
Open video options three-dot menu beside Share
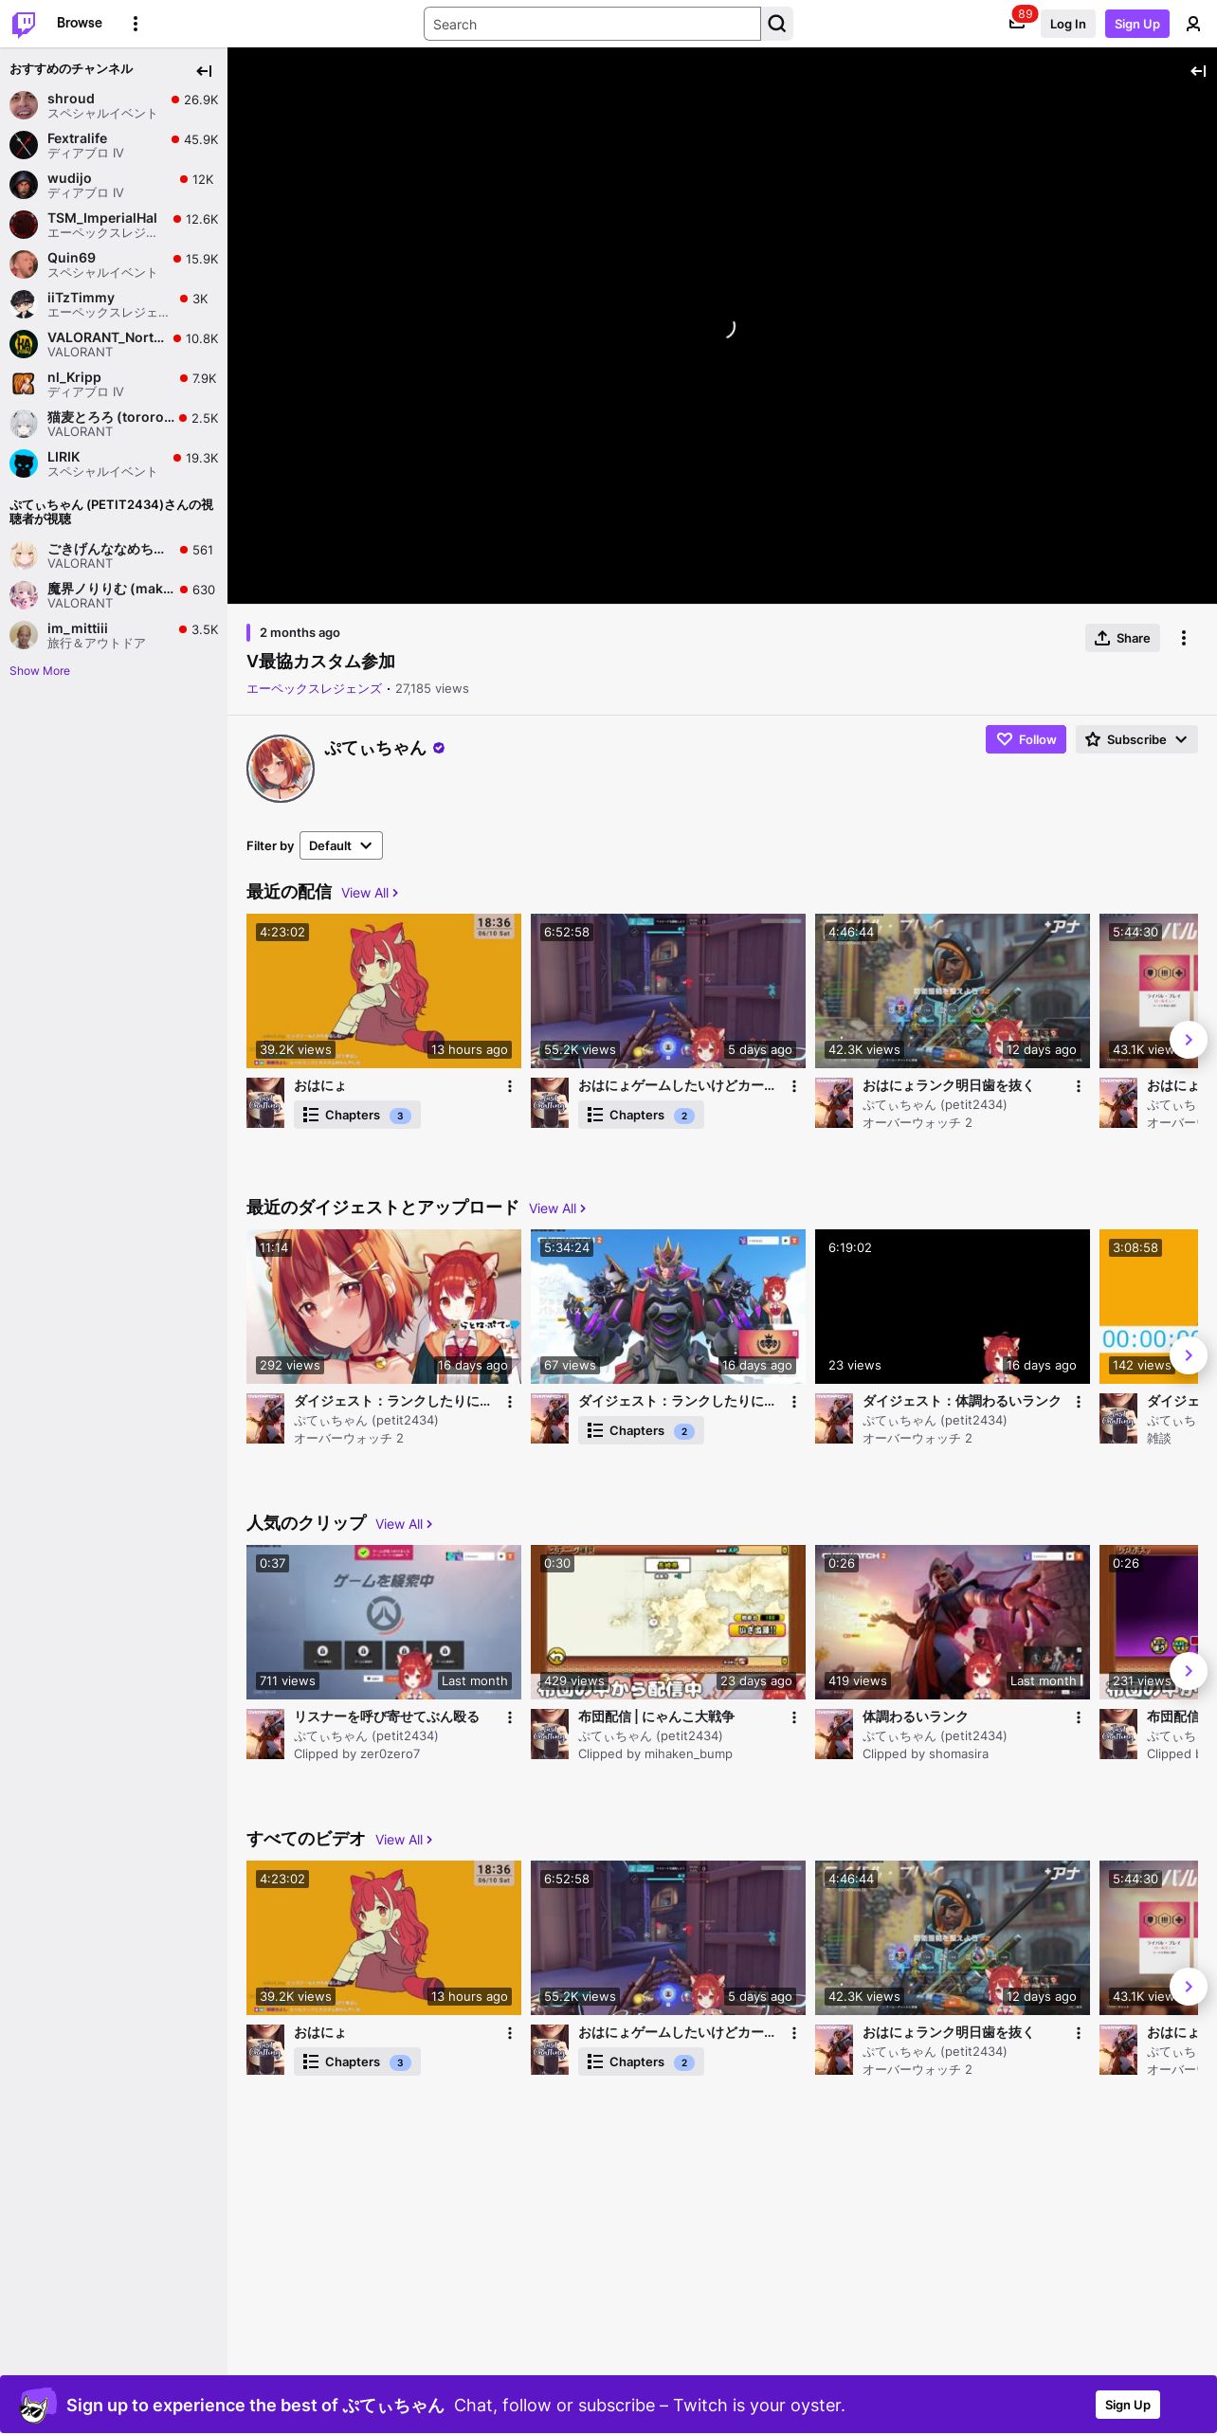(x=1184, y=638)
